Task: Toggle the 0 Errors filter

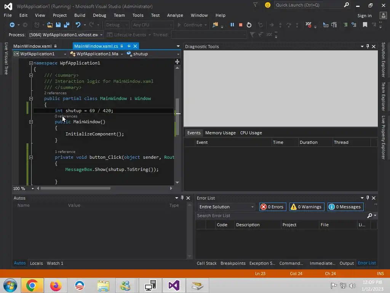Action: coord(273,207)
